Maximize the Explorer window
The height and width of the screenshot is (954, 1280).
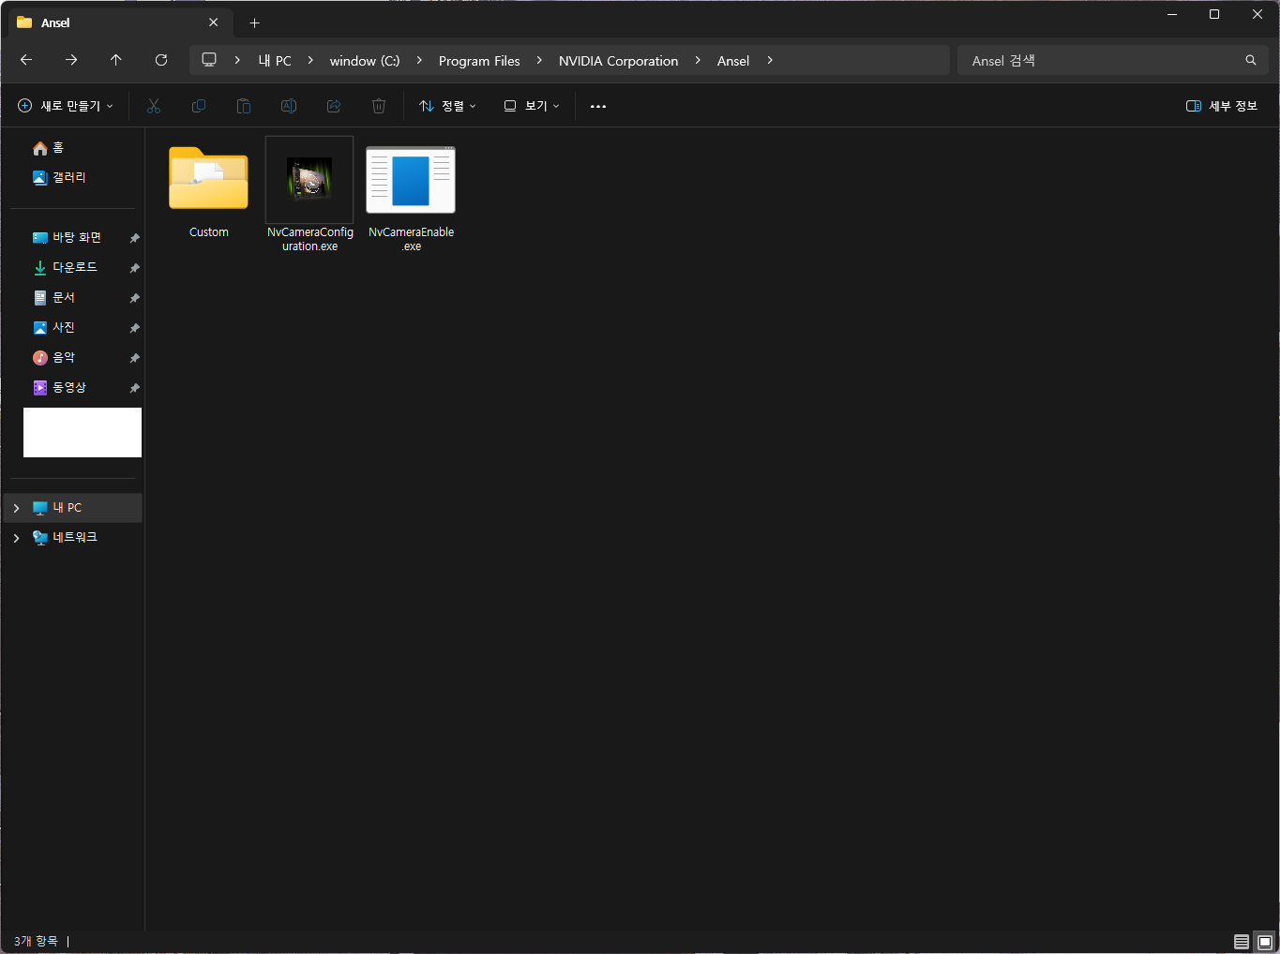[1214, 14]
